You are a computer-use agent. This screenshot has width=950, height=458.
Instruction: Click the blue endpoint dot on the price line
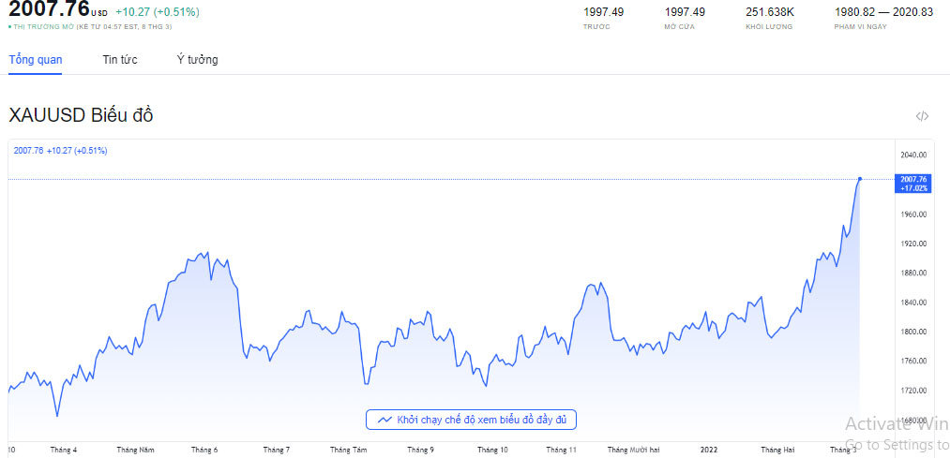860,178
